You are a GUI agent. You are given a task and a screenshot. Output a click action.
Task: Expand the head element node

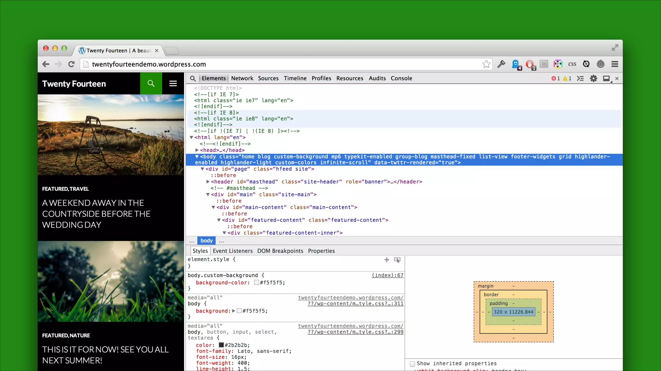(197, 150)
